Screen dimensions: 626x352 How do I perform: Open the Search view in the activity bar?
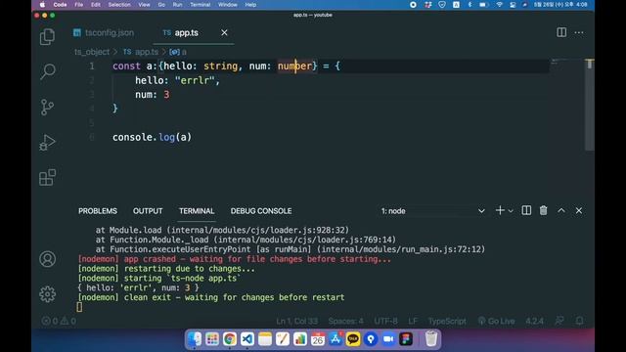pos(47,71)
